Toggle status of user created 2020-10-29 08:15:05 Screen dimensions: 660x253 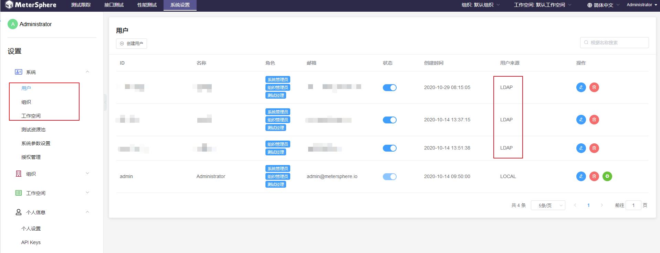click(389, 88)
